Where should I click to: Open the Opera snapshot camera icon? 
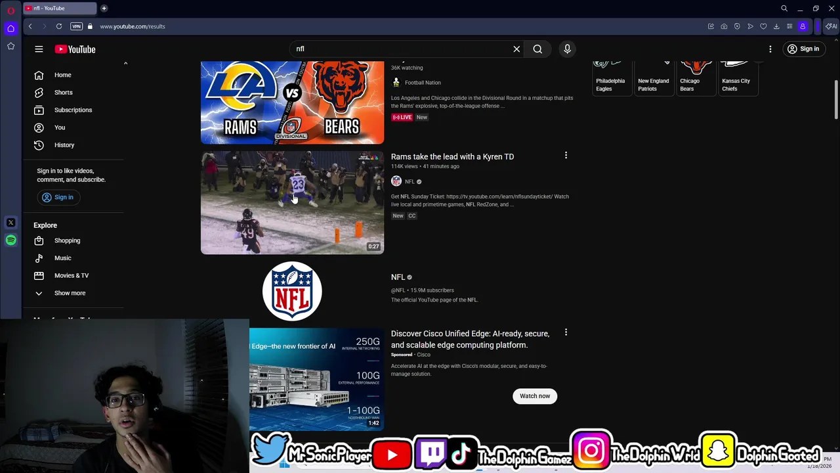point(724,26)
